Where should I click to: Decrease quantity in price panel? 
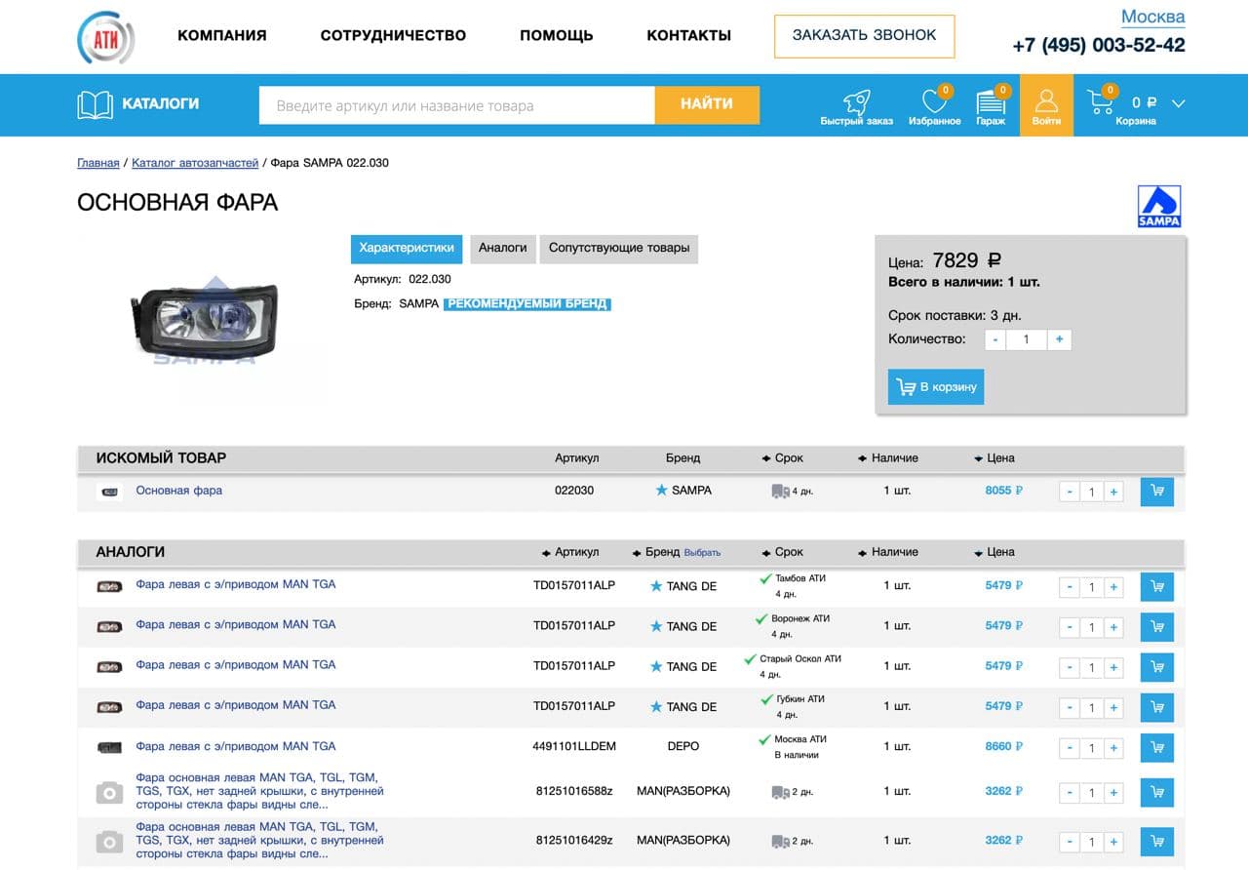[994, 339]
